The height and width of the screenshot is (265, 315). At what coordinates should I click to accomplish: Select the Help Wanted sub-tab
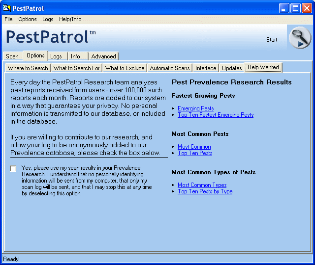click(263, 67)
